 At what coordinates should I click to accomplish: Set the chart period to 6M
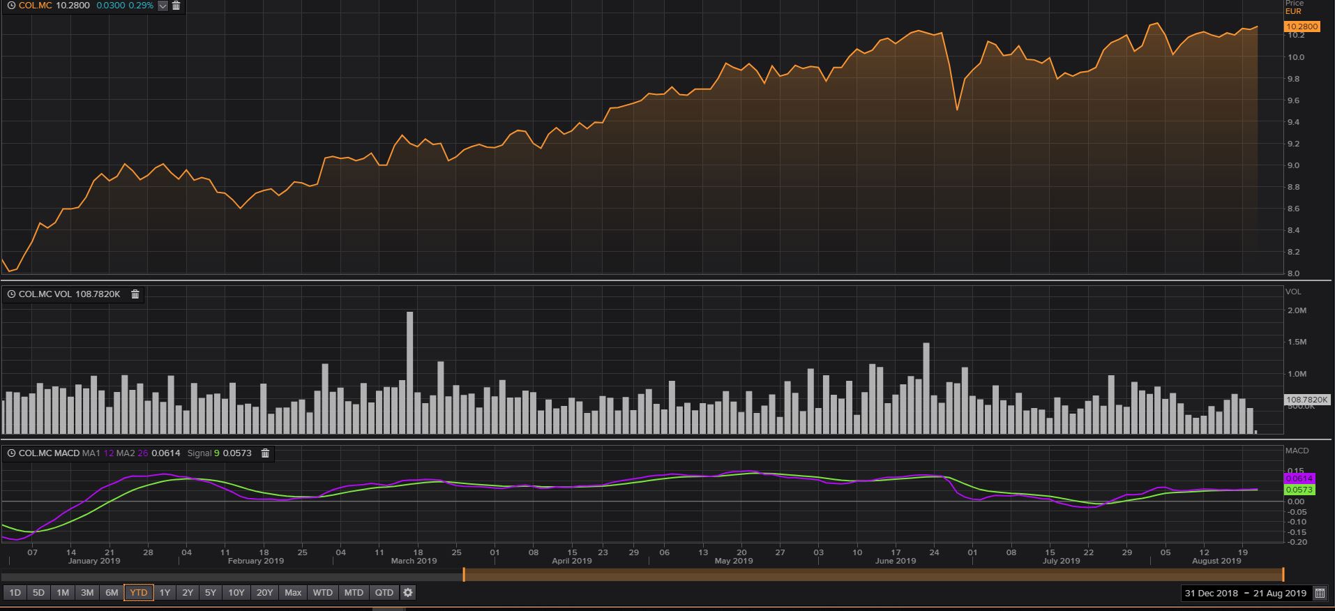pos(112,593)
